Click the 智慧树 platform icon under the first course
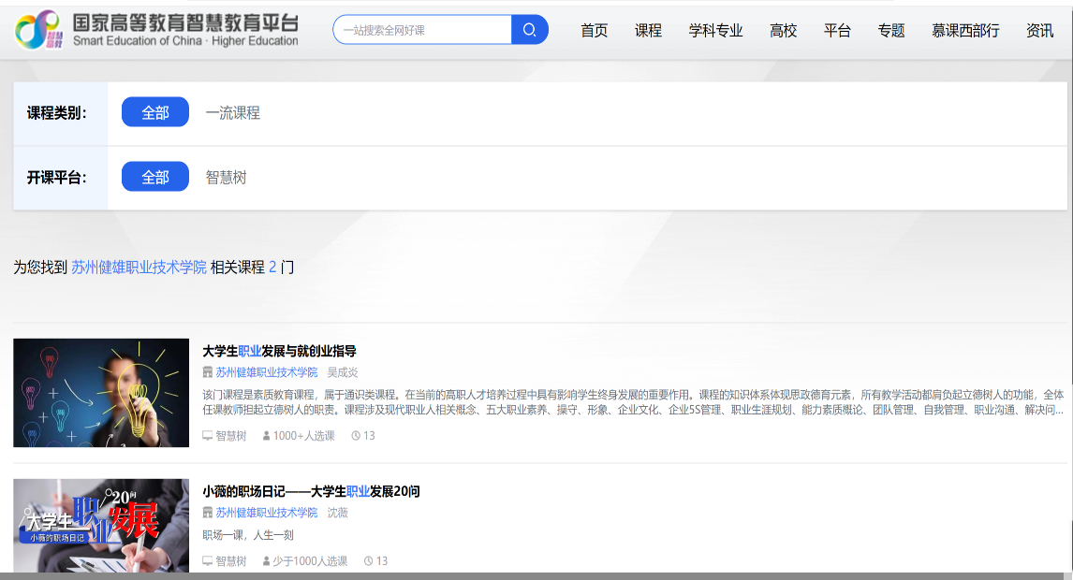The height and width of the screenshot is (580, 1073). [208, 436]
